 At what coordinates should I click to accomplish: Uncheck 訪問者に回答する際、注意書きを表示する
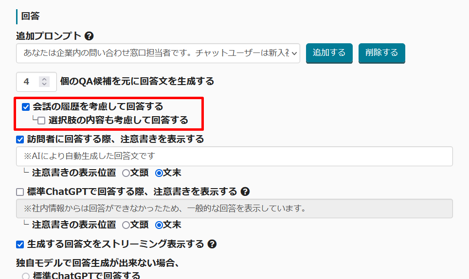tap(20, 139)
